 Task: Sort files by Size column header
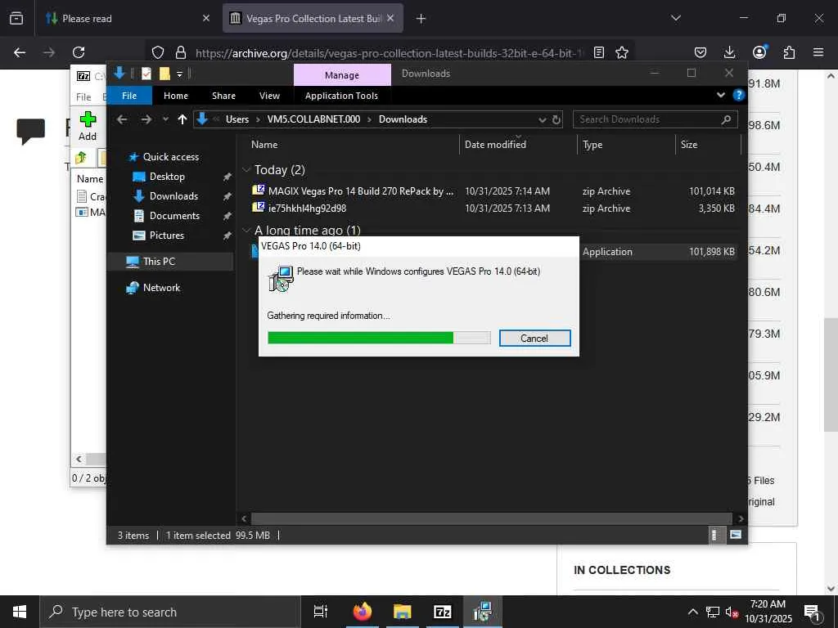[x=689, y=144]
